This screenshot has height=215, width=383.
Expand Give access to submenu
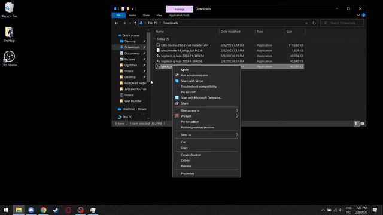[206, 110]
